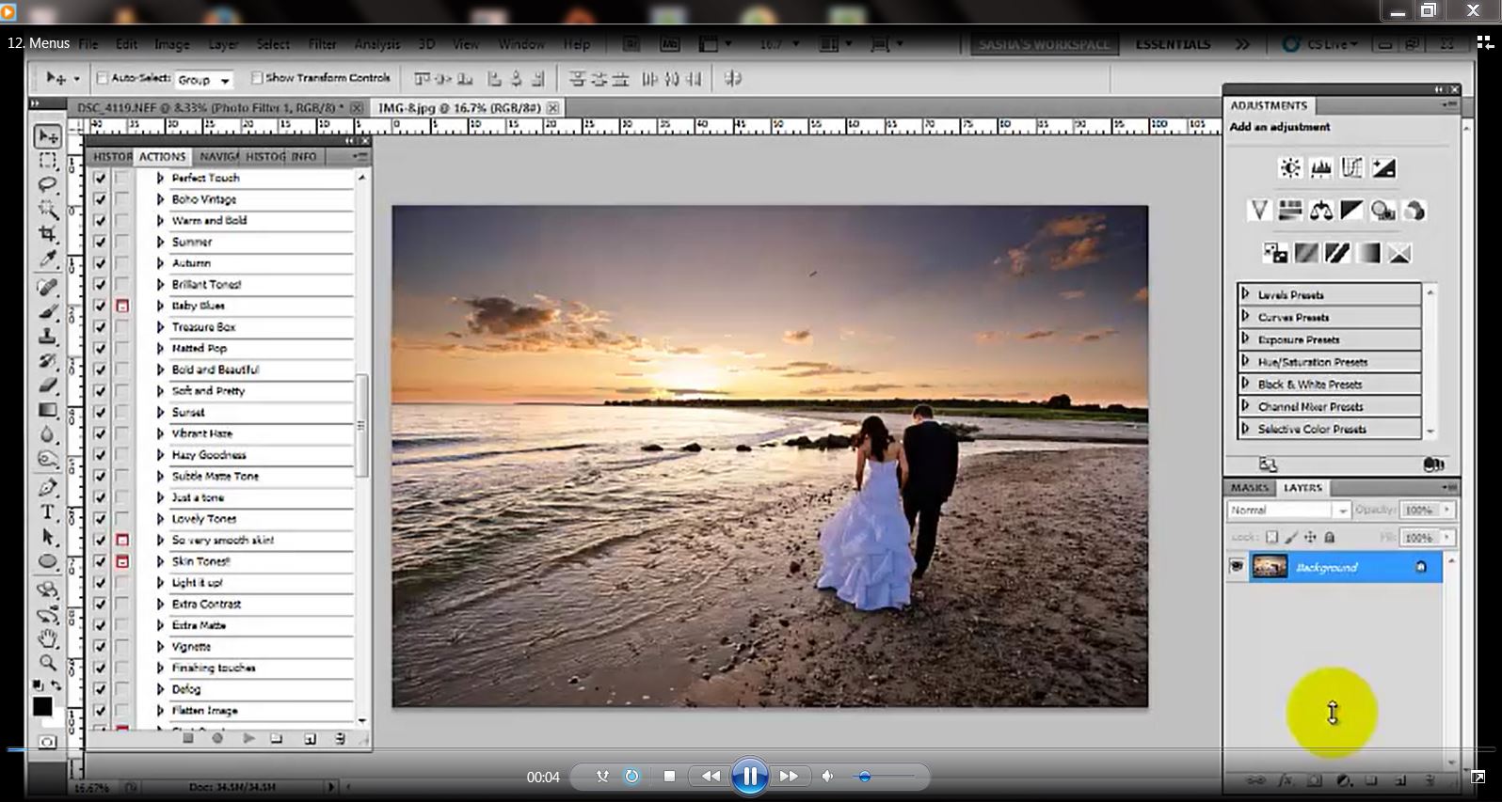
Task: Add a Curves adjustment from icons
Action: 1352,168
